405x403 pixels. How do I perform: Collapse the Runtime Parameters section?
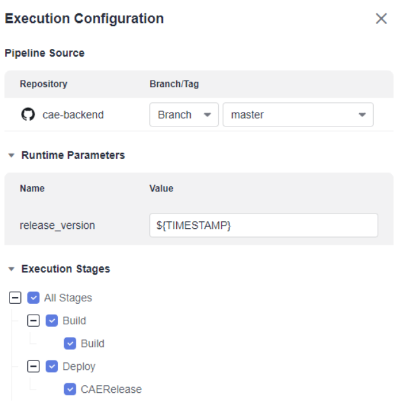(x=11, y=156)
